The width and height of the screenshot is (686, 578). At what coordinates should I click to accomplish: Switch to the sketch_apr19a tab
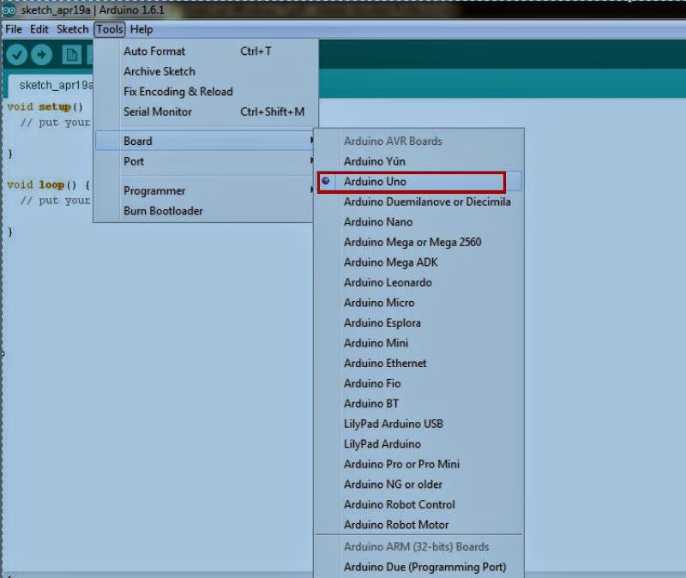(x=49, y=85)
